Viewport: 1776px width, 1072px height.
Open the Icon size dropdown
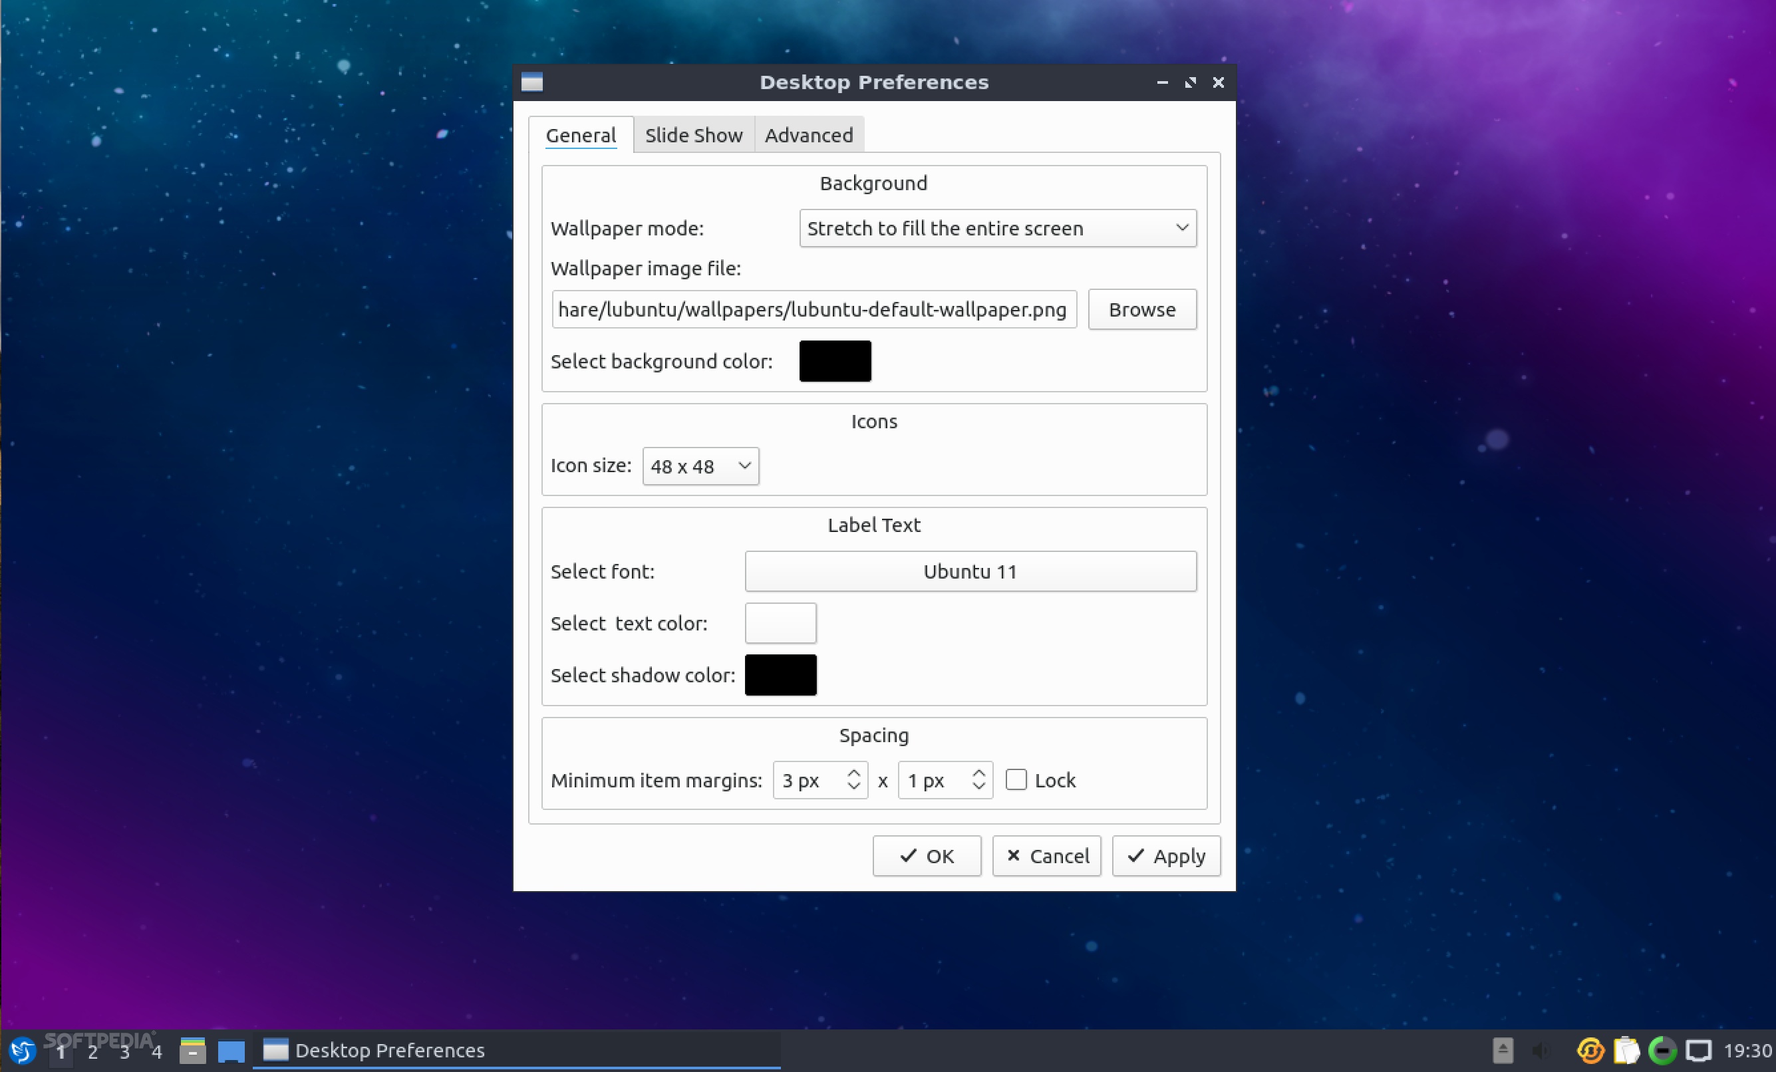click(x=700, y=466)
